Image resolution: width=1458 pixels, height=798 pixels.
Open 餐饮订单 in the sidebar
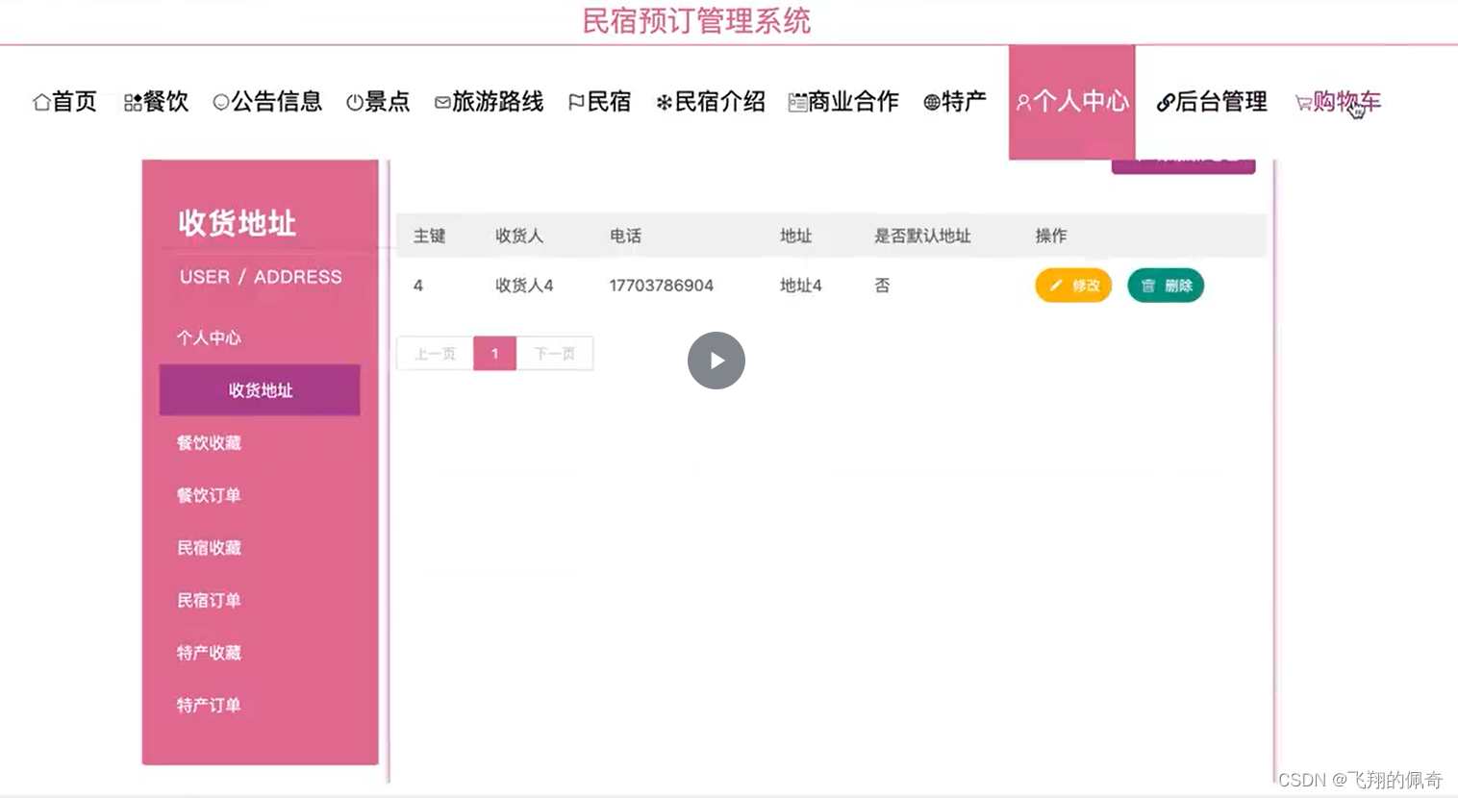(209, 496)
